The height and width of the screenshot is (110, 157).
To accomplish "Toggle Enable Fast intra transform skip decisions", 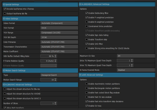I will [x=87, y=101].
